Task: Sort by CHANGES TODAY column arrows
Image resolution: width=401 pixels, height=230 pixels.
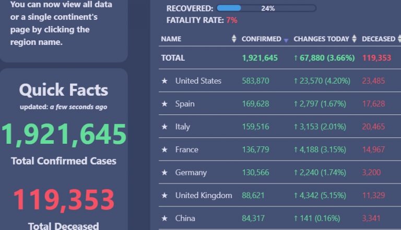Action: coord(354,39)
